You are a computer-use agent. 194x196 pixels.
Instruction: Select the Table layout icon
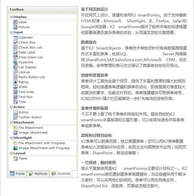click(15, 158)
